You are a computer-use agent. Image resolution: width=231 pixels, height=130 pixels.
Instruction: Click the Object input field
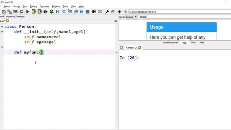(x=188, y=17)
